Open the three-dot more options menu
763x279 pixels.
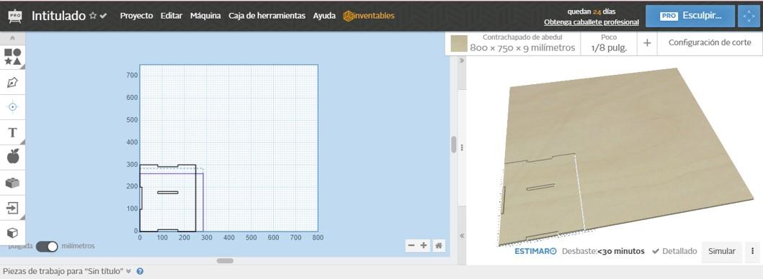pos(753,251)
